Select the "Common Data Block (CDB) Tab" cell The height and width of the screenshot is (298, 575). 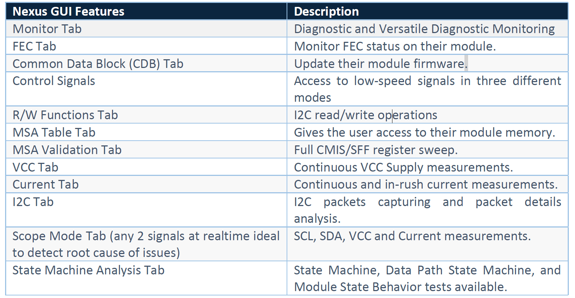click(98, 64)
